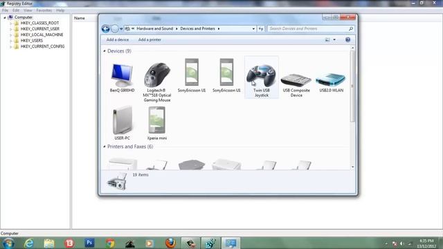443x249 pixels.
Task: Select the Xperia mini phone device
Action: point(157,123)
